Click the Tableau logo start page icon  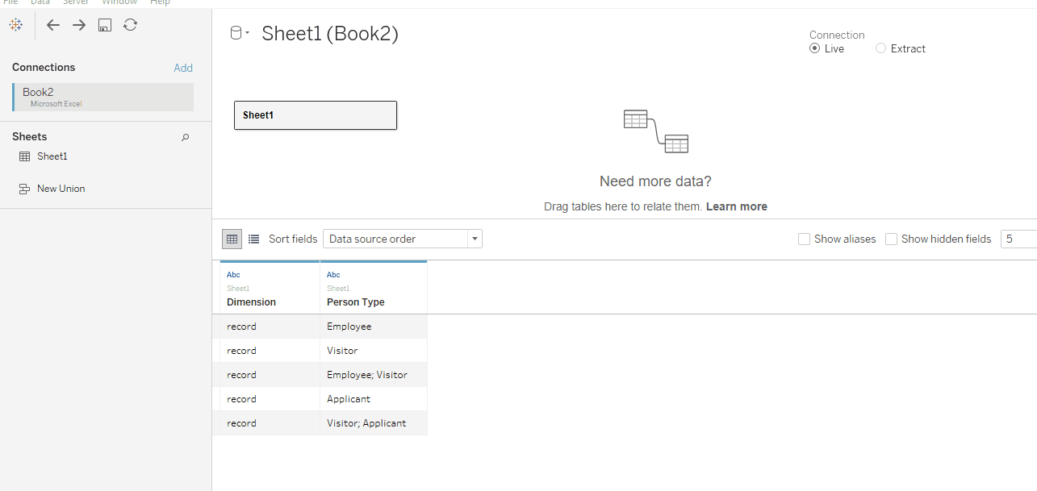16,25
